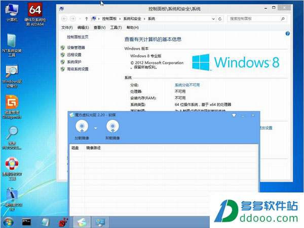304x228 pixels.
Task: Open the command prompt taskbar icon
Action: (26, 222)
